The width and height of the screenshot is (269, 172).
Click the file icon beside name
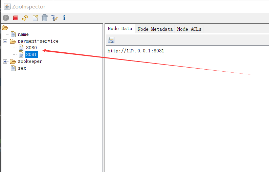point(13,34)
